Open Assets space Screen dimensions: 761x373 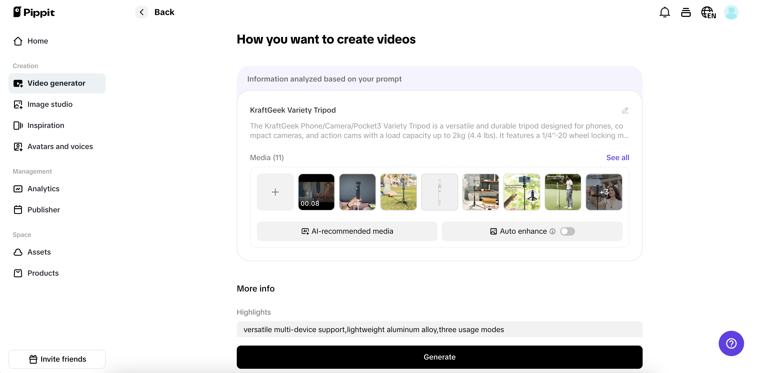57,252
